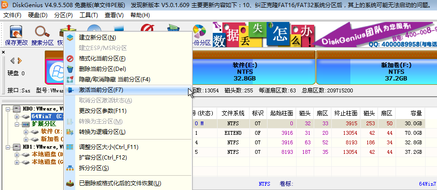Click the 起始柱面 column header
The width and height of the screenshot is (437, 190).
click(281, 113)
